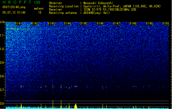Click the meteor count value 19
Viewport: 172px width, 109px height.
(40, 13)
